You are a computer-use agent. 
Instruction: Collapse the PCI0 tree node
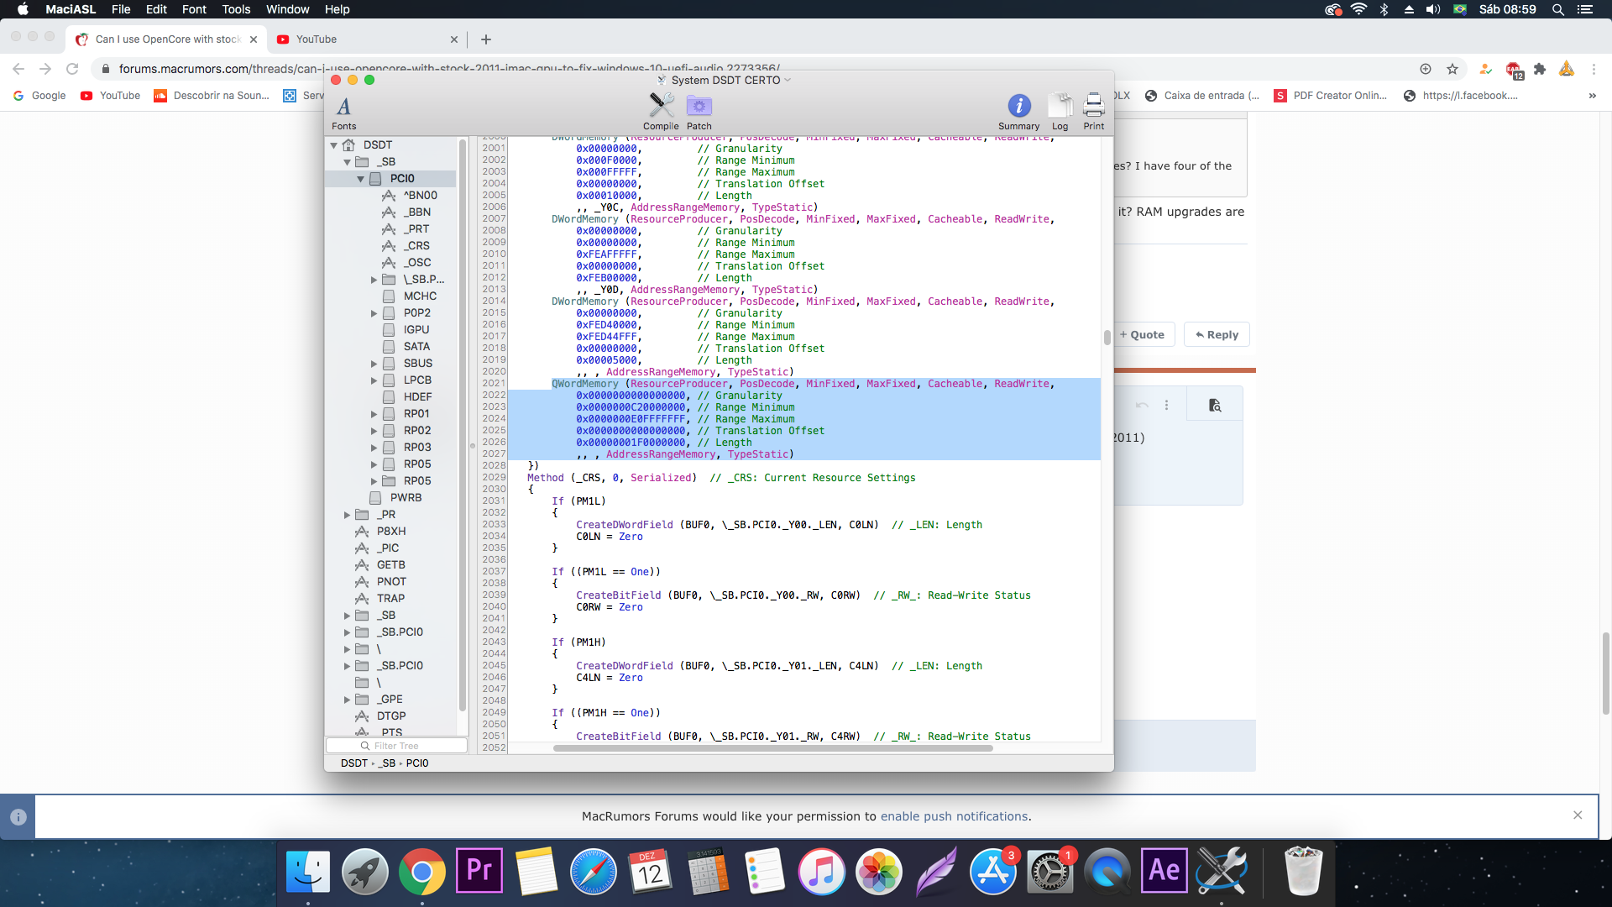click(x=361, y=179)
